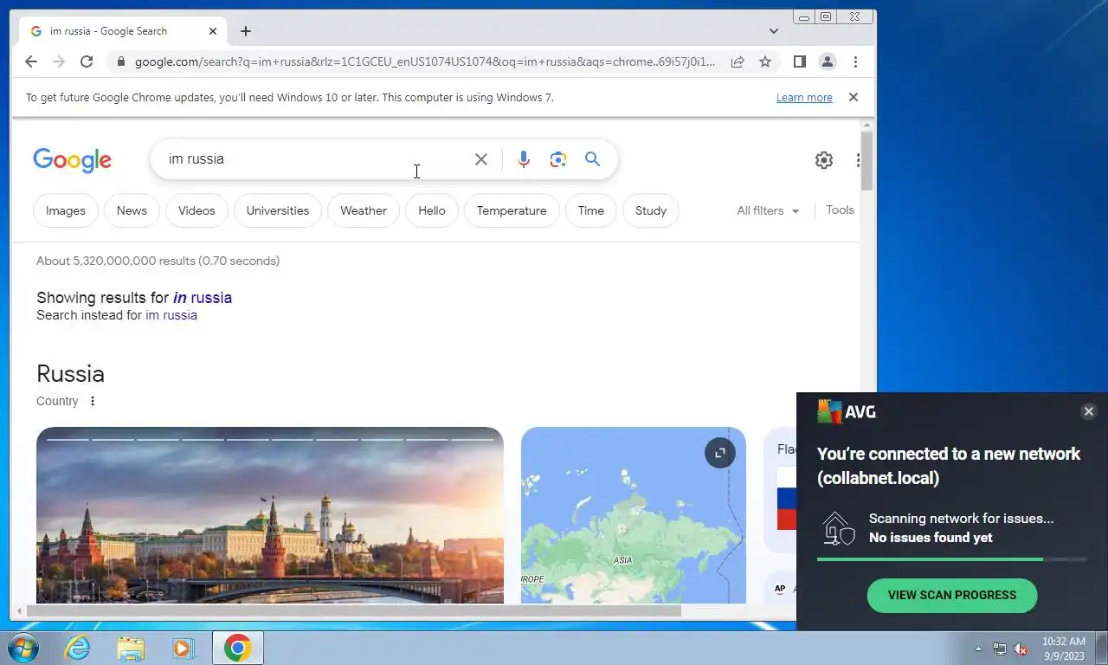
Task: Open a new tab with plus button
Action: (x=246, y=31)
